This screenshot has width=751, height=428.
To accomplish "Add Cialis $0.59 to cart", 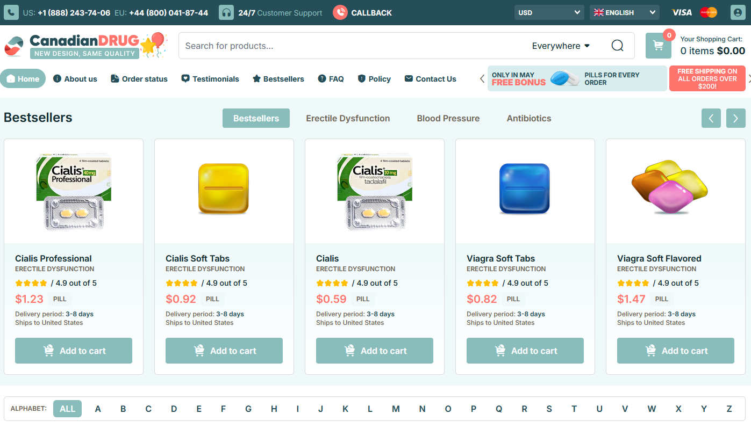I will tap(375, 351).
